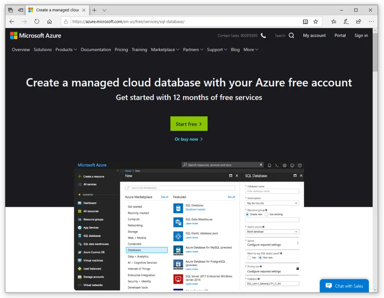Screen dimensions: 384x298
Task: Click the share page icon
Action: coord(358,21)
